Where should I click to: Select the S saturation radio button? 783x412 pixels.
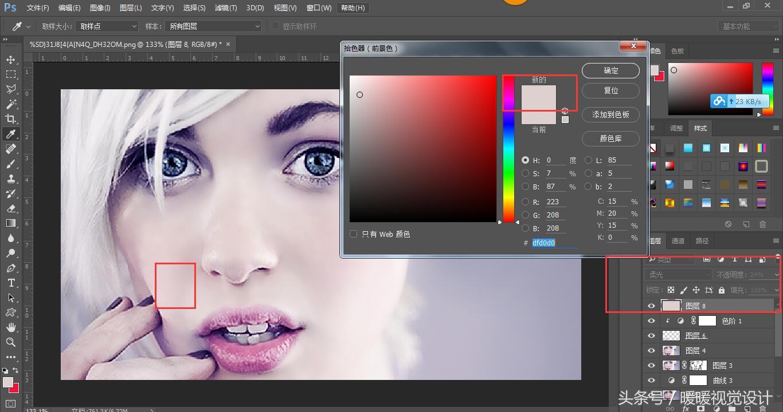pyautogui.click(x=525, y=173)
